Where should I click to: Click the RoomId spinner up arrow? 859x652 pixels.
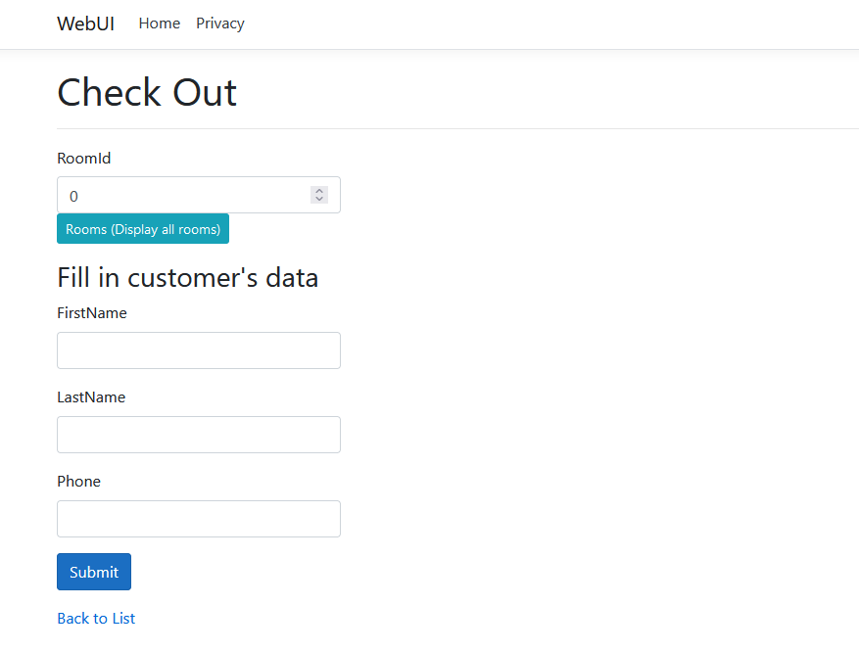318,190
